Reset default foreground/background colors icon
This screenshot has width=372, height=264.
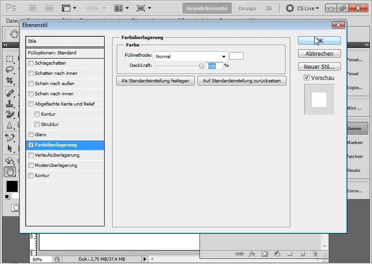pyautogui.click(x=7, y=197)
